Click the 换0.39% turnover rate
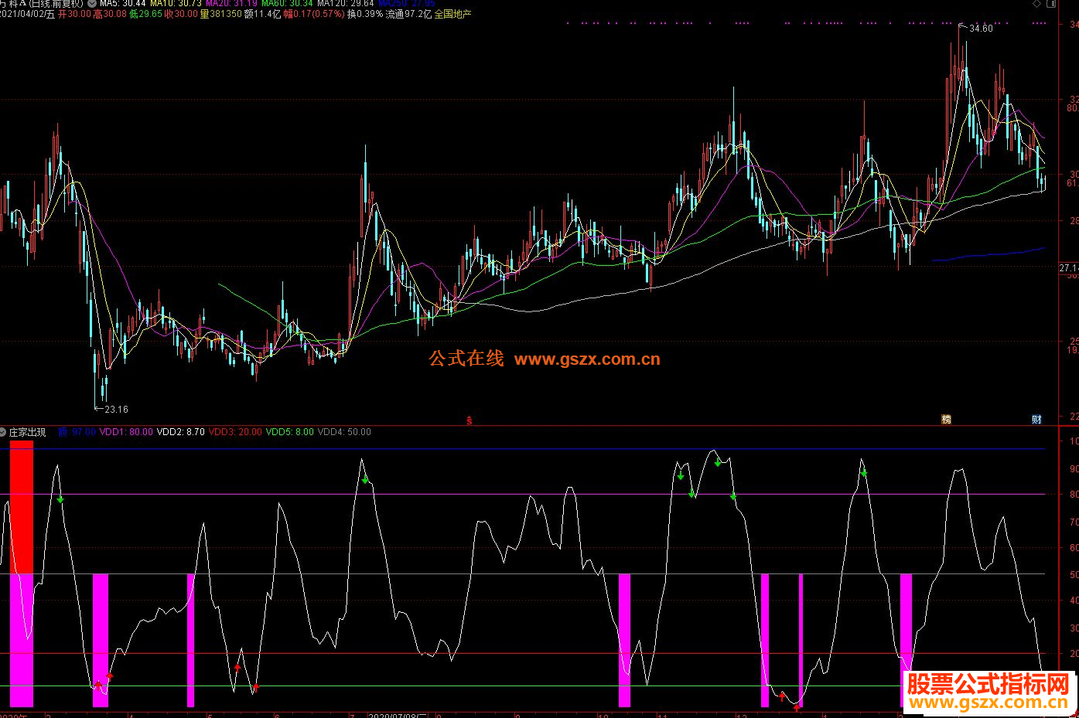 coord(365,14)
